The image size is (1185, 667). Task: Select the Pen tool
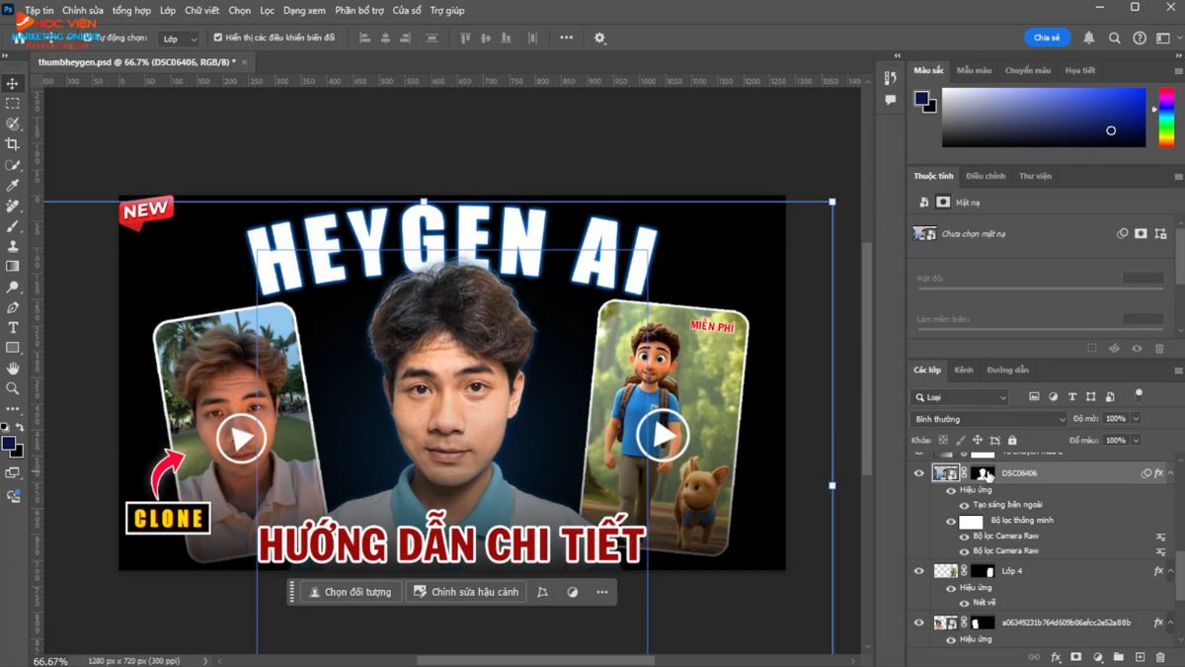pyautogui.click(x=13, y=307)
